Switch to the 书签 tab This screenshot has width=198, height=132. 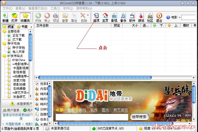[x=22, y=27]
